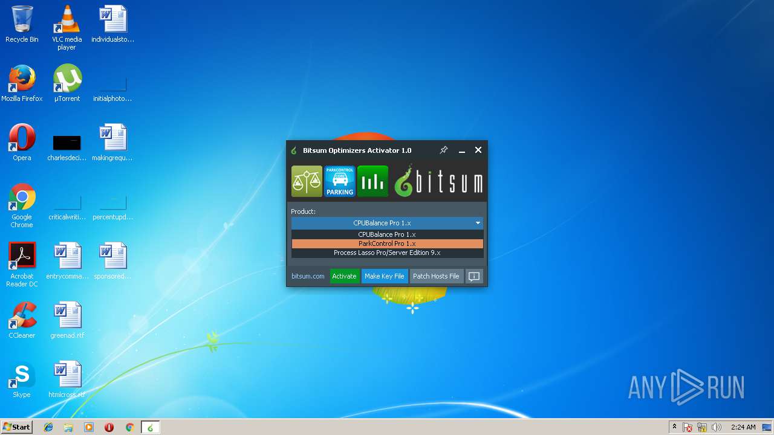Close the Bitsum Optimizers Activator window
This screenshot has height=435, width=774.
pyautogui.click(x=478, y=150)
